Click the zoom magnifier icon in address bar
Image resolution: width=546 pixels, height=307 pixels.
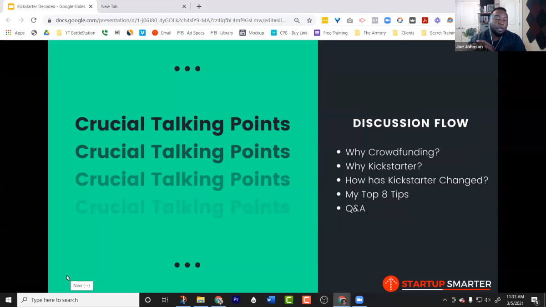tap(297, 20)
